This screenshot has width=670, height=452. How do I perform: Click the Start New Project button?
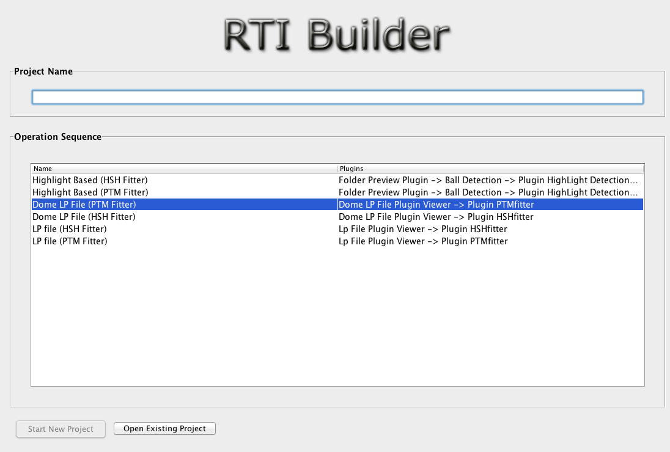(x=61, y=429)
